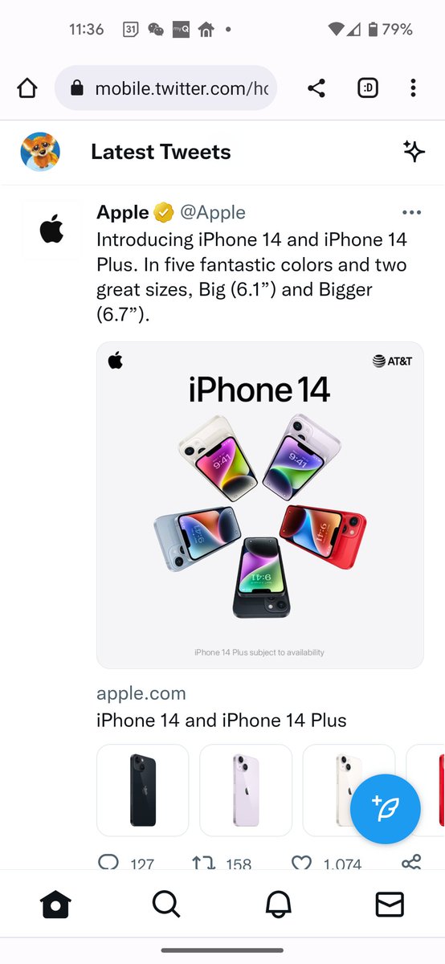Open the iPhone 14 promo image
Viewport: 445px width, 964px height.
click(x=260, y=505)
